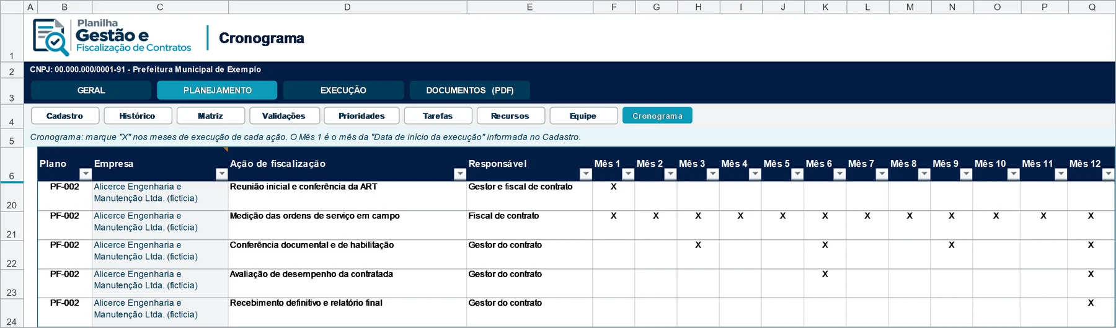
Task: Select cell 'Fiscal de contrato'
Action: (529, 225)
